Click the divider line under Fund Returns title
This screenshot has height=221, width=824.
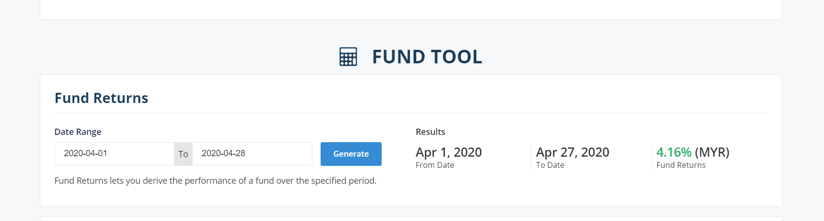click(411, 113)
